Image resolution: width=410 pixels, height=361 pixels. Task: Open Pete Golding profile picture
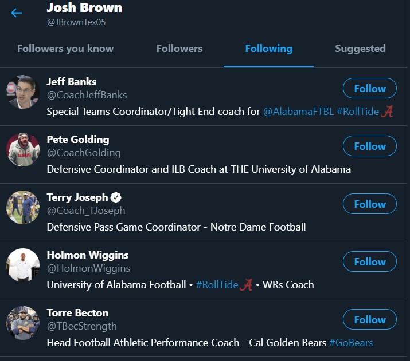click(23, 150)
